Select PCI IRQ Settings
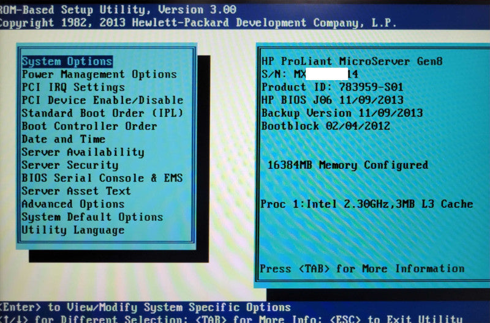This screenshot has height=323, width=490. click(73, 87)
